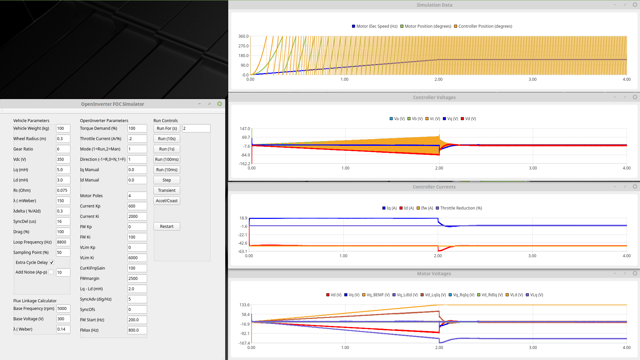Maximize the Controller Voltages window

625,97
